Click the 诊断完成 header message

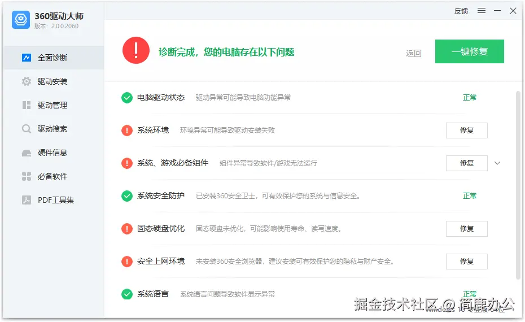(x=226, y=52)
